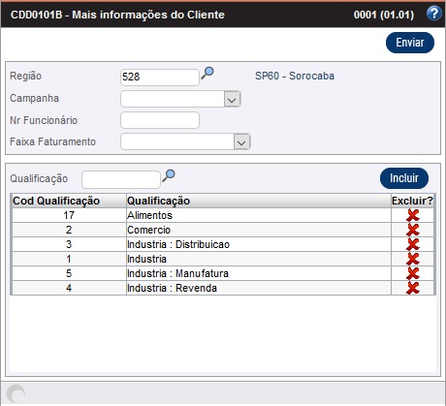This screenshot has height=406, width=446.
Task: Select the Alimentos cell
Action: coord(259,215)
